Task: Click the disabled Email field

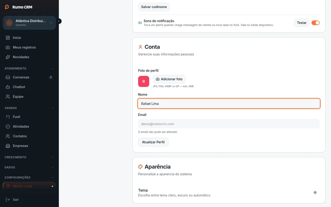Action: 229,124
